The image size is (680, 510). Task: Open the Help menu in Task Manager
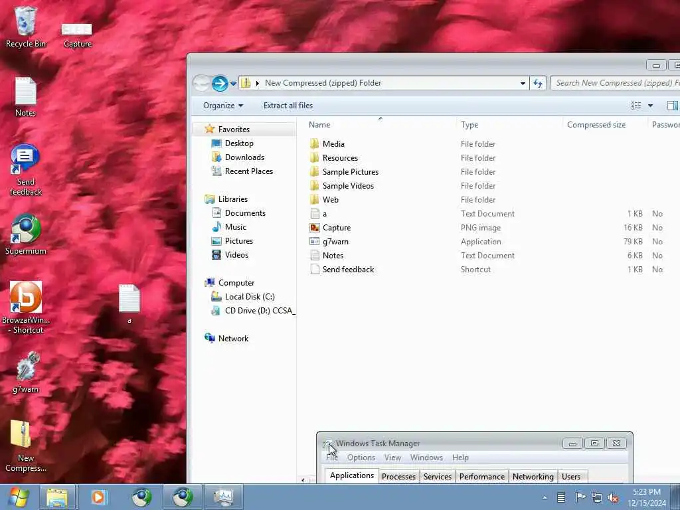tap(460, 458)
